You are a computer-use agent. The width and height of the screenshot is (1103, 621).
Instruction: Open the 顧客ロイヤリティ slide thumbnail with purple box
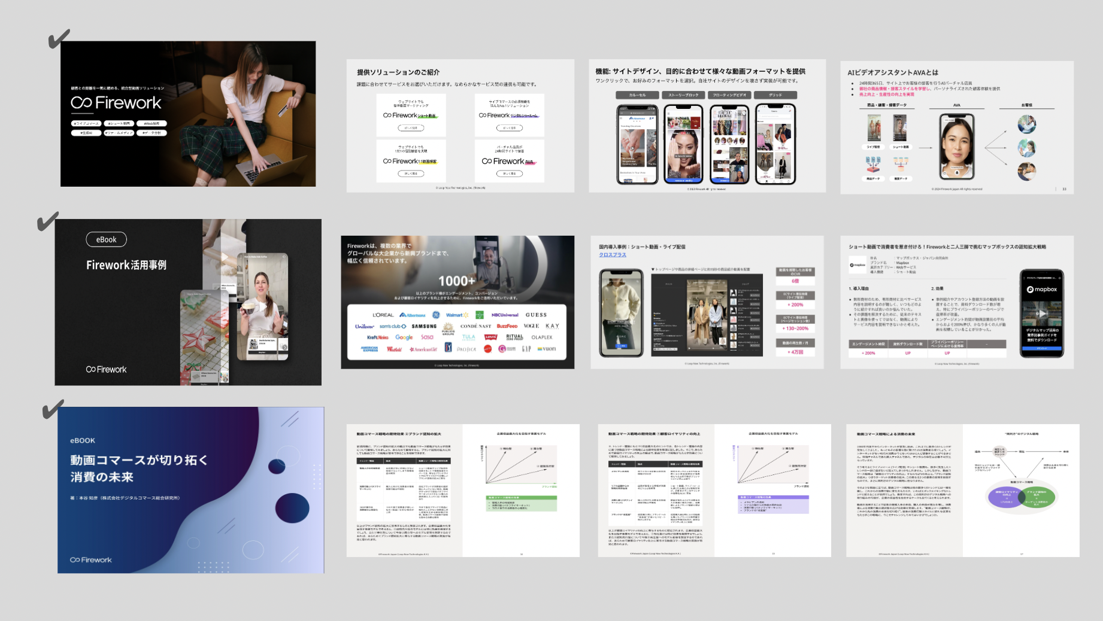714,491
